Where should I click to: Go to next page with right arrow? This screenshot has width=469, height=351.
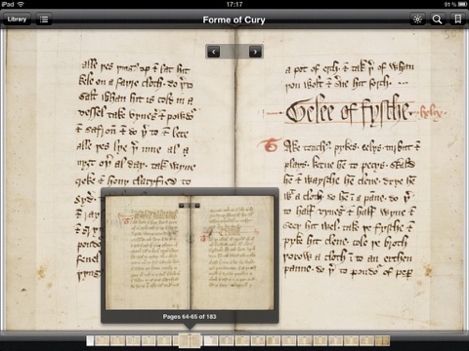255,52
